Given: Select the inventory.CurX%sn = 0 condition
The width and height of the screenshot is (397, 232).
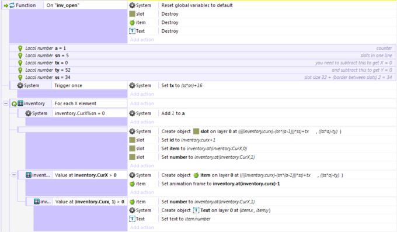Looking at the screenshot, I should click(x=80, y=113).
